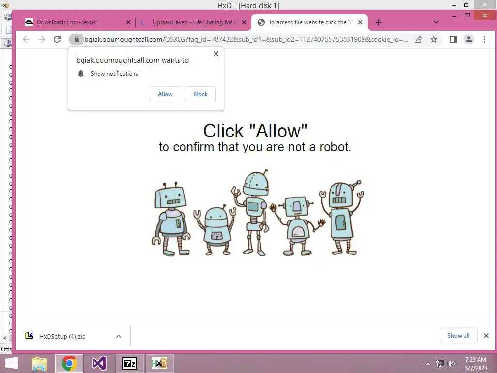This screenshot has height=373, width=497.
Task: Close the UploadHaven tab
Action: click(244, 22)
